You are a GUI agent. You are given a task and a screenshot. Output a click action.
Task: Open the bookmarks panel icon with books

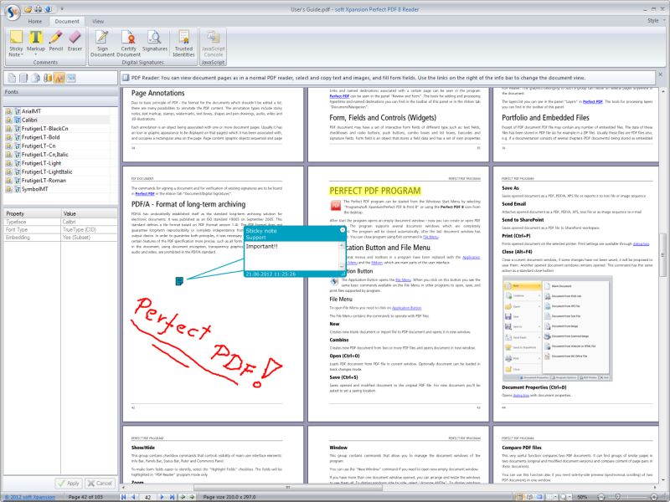click(48, 78)
